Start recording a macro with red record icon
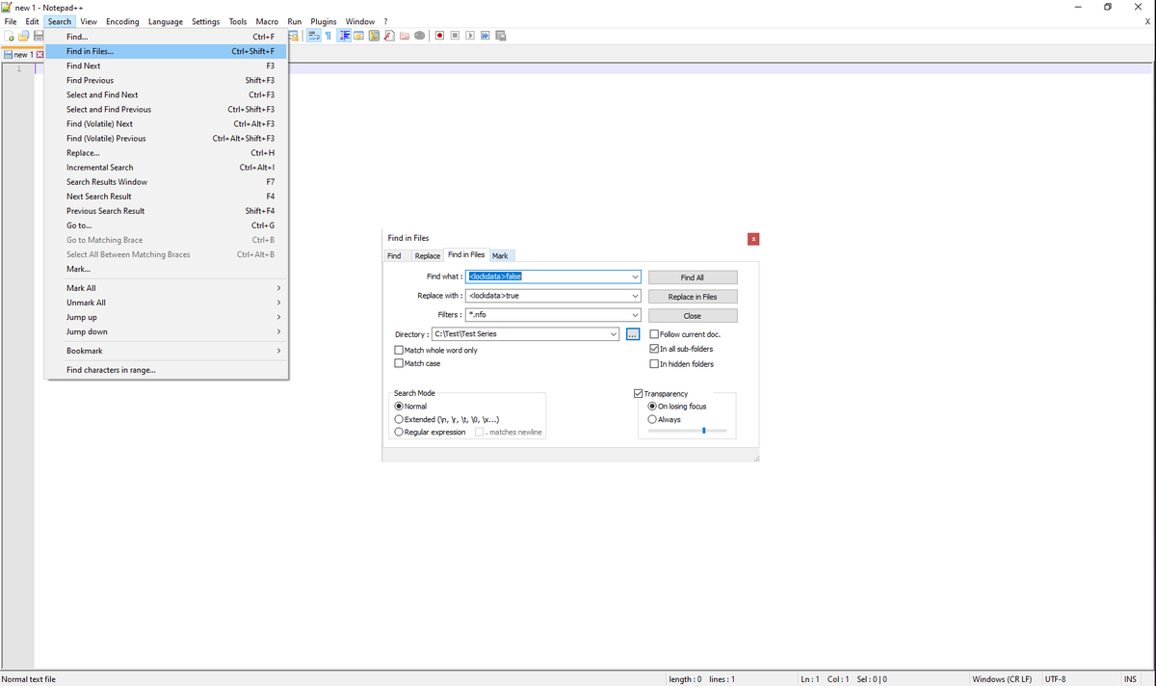Viewport: 1156px width, 686px height. [x=439, y=36]
